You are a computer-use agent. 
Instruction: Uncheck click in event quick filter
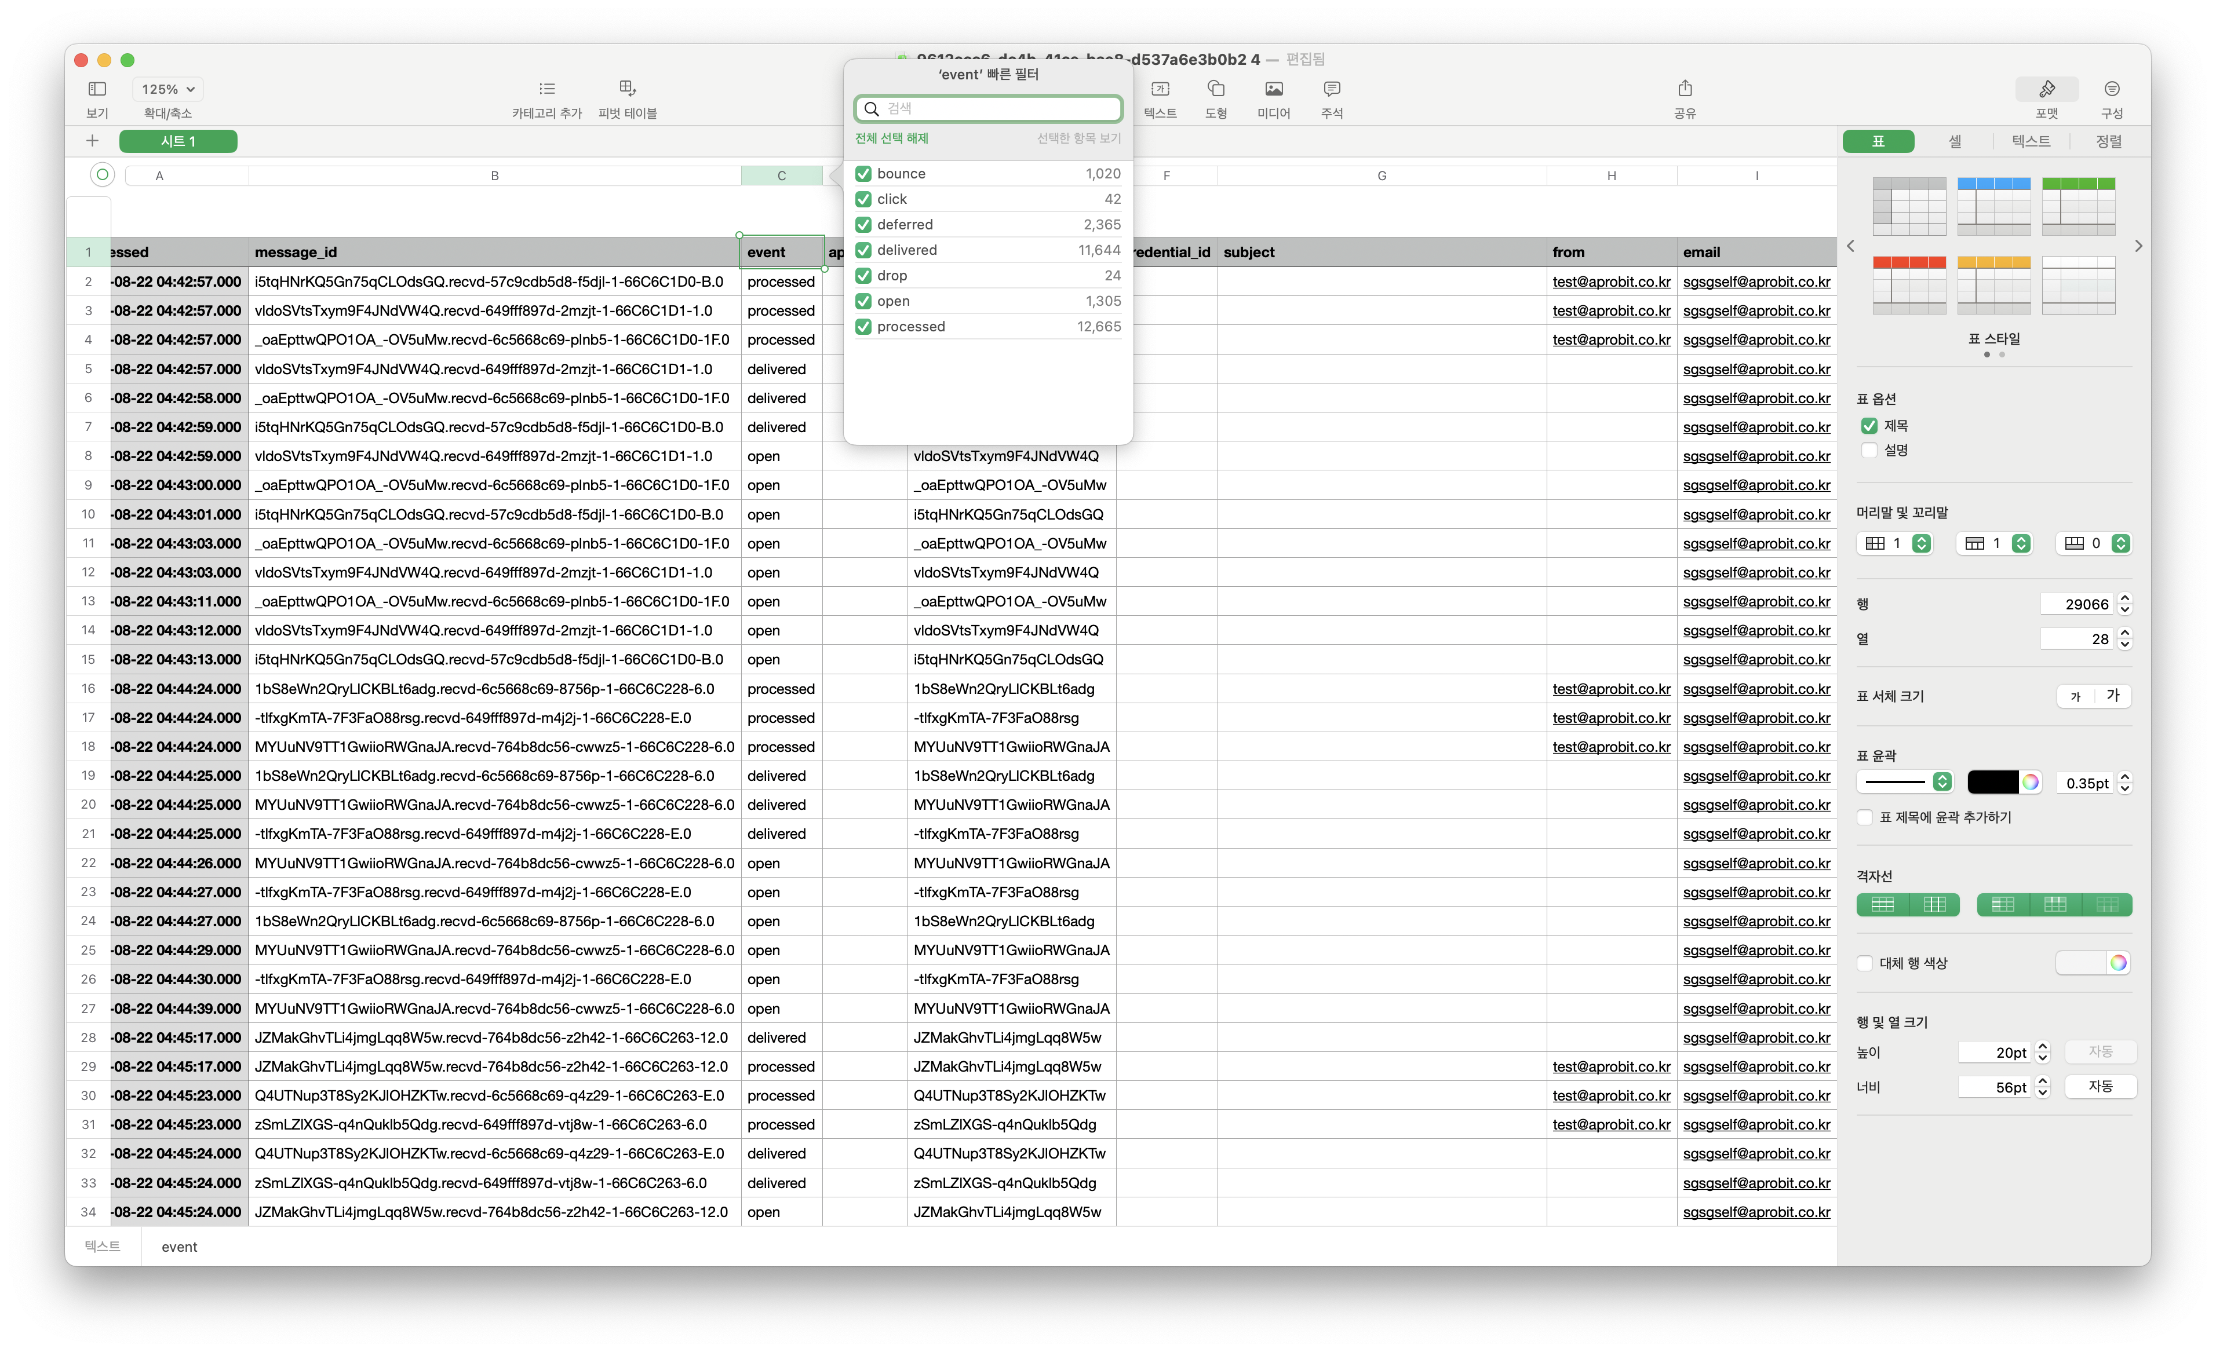pyautogui.click(x=863, y=199)
